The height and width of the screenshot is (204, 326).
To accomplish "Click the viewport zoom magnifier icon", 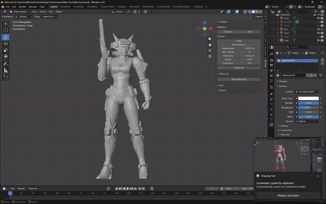I will coord(210,39).
